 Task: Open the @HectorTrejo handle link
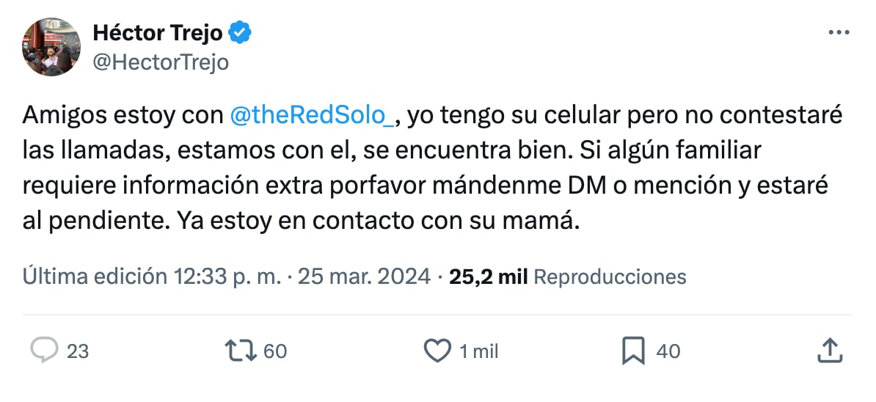[161, 63]
